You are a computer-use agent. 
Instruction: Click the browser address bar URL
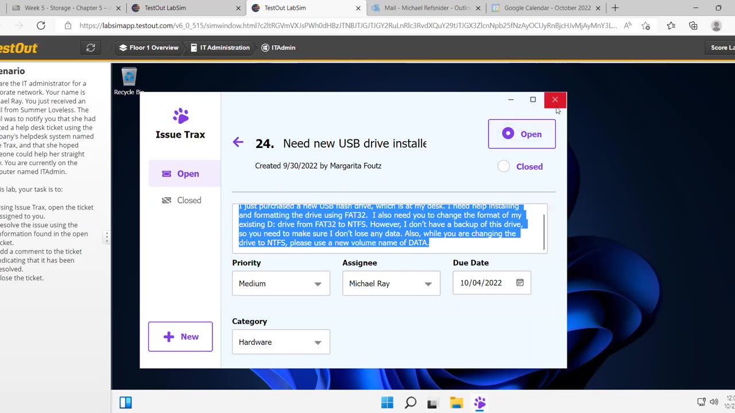pyautogui.click(x=348, y=26)
